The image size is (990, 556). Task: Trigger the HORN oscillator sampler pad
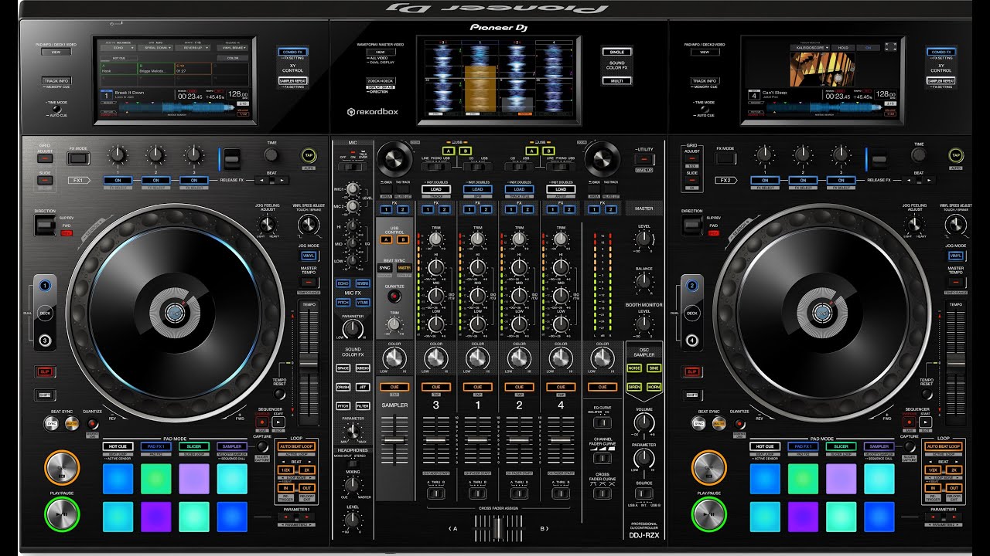click(x=654, y=387)
